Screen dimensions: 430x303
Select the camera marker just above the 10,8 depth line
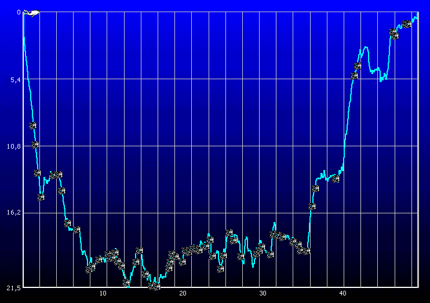coord(35,145)
